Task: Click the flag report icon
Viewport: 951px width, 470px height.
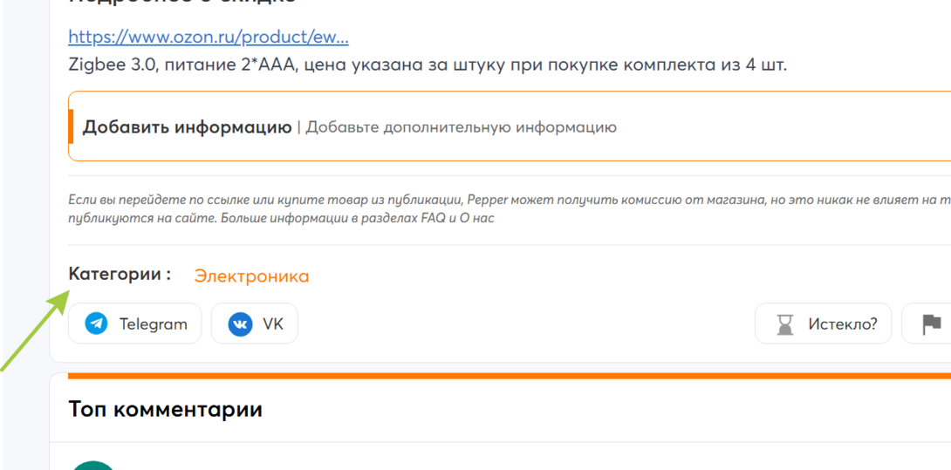Action: click(931, 324)
